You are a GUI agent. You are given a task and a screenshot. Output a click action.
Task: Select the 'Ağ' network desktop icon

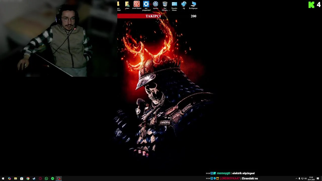pos(184,5)
